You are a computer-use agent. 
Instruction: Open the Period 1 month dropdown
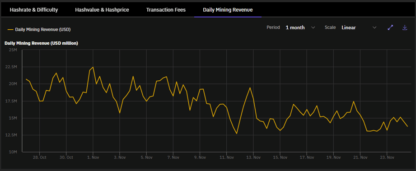[x=300, y=28]
